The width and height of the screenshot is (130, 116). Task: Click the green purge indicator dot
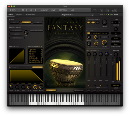point(108,15)
